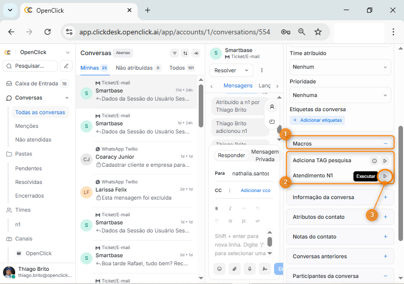
Task: Open the Prioridade dropdown
Action: coord(340,94)
